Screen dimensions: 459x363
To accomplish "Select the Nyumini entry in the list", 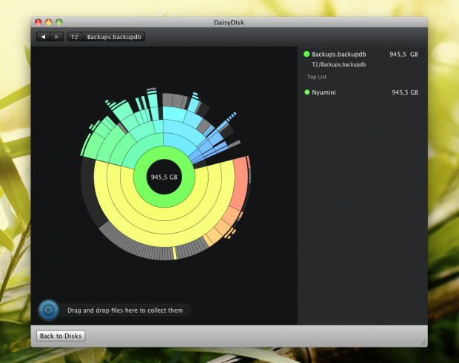I will [363, 92].
